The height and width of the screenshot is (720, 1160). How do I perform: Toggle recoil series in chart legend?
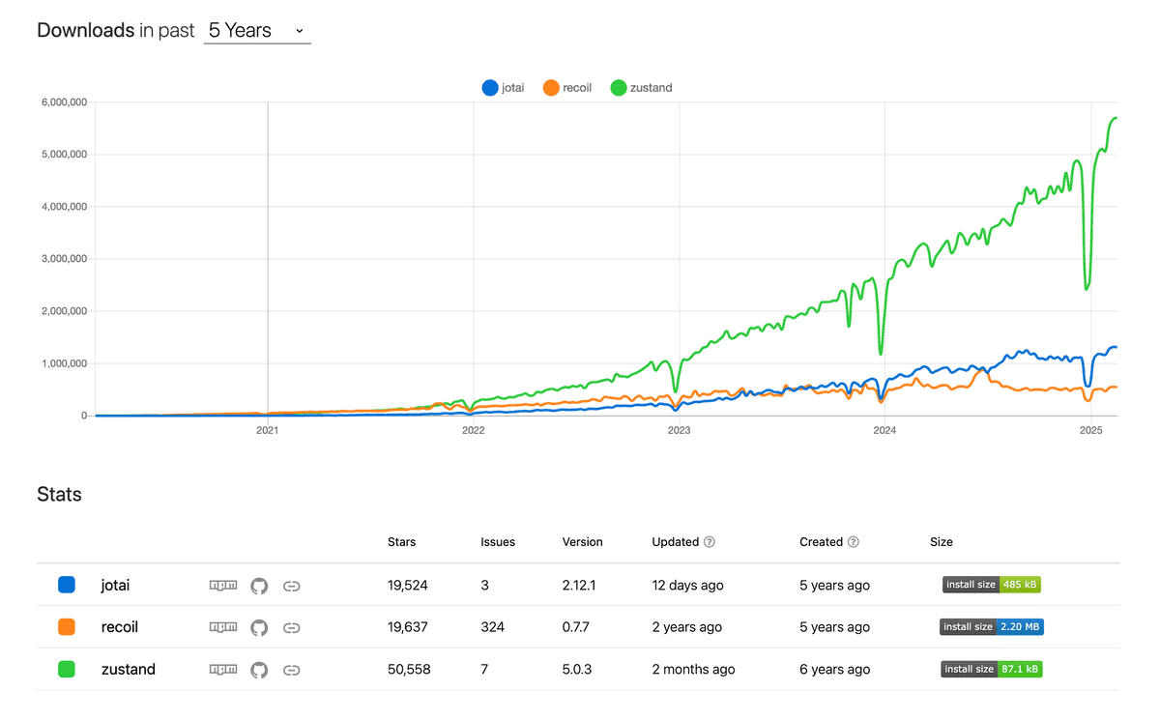(x=567, y=88)
